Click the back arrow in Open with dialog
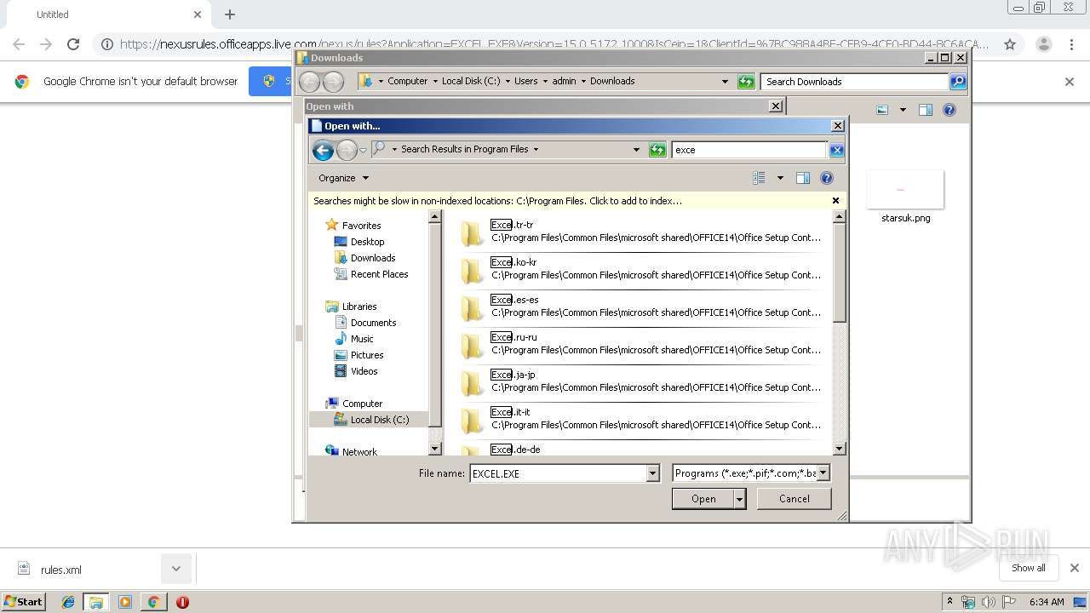This screenshot has height=613, width=1090. pyautogui.click(x=323, y=151)
